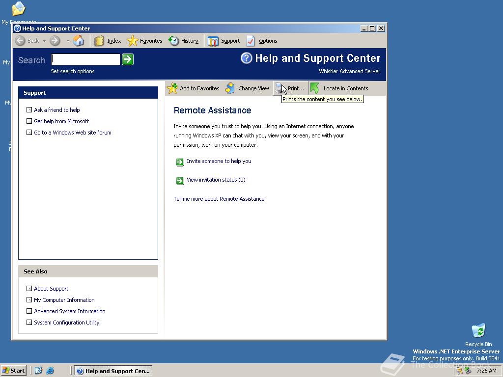503x377 pixels.
Task: Open Get help from Microsoft
Action: tap(61, 121)
